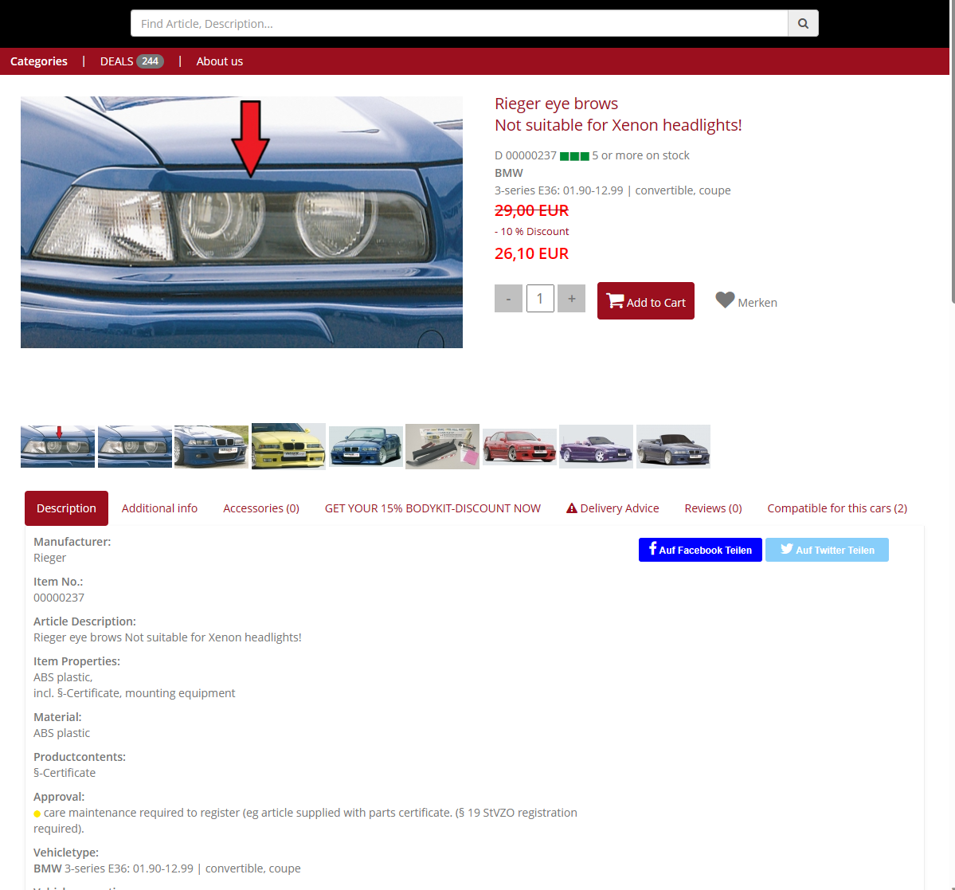Show Compatible for this cars tab
This screenshot has width=955, height=890.
coord(837,508)
